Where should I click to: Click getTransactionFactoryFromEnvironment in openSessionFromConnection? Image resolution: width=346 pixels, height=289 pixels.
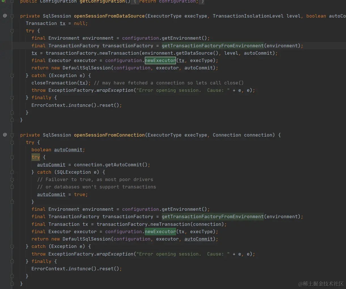point(213,216)
